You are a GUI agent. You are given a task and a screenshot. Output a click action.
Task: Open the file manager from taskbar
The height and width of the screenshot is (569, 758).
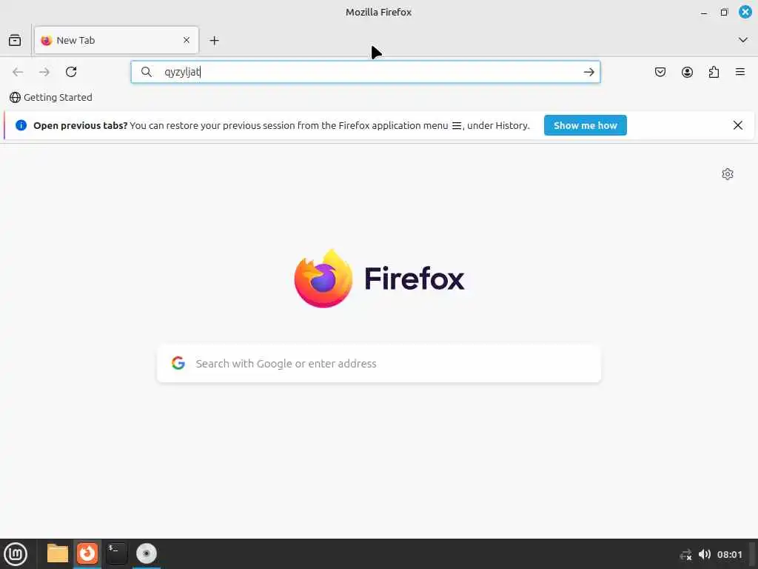pos(58,553)
